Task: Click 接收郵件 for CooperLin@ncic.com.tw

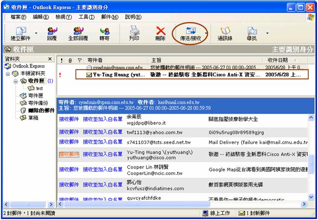Action: (x=69, y=170)
